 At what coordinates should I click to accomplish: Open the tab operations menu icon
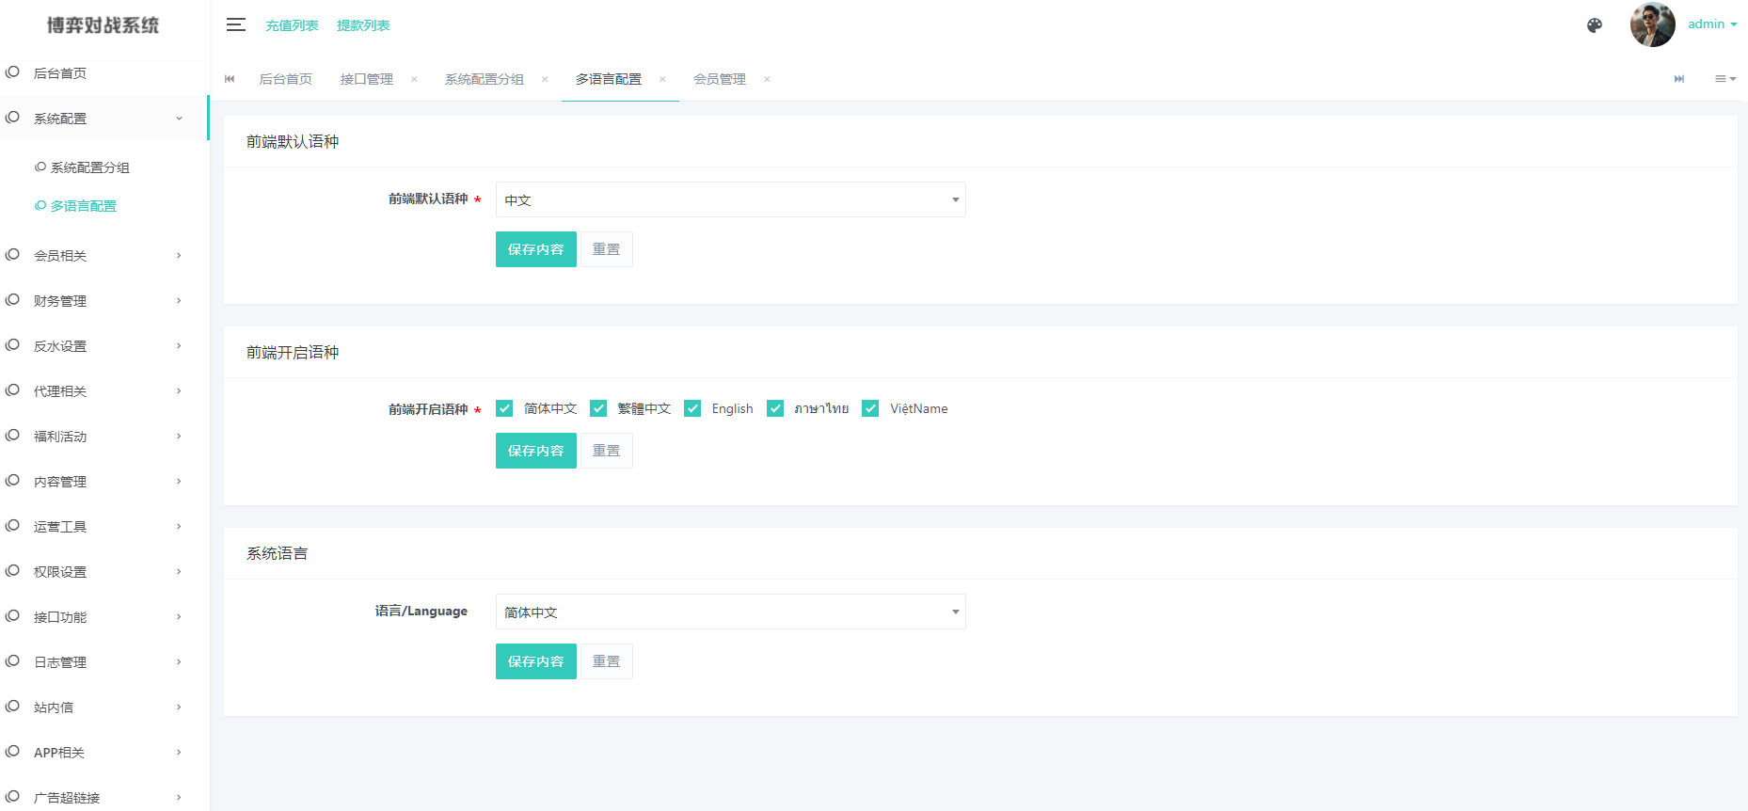(1724, 79)
